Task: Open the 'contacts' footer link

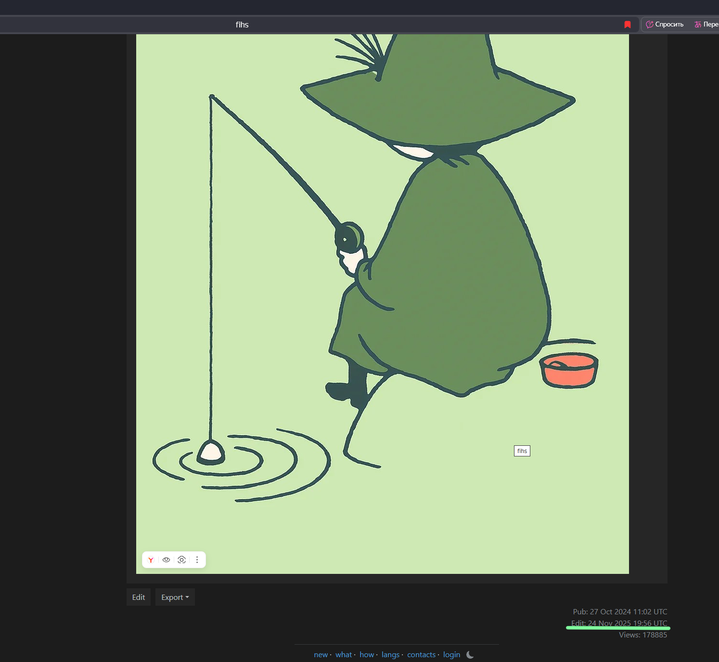Action: (x=421, y=655)
